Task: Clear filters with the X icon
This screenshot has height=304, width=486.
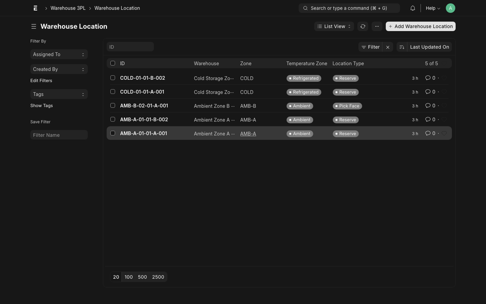Action: point(388,47)
